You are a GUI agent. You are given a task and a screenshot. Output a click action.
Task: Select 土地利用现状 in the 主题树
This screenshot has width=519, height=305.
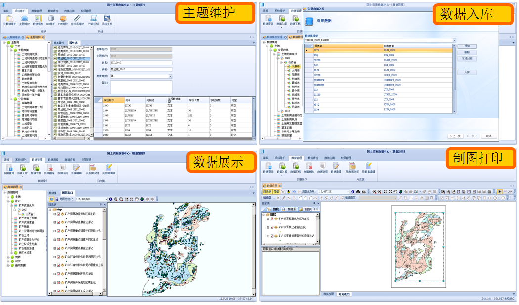[30, 54]
